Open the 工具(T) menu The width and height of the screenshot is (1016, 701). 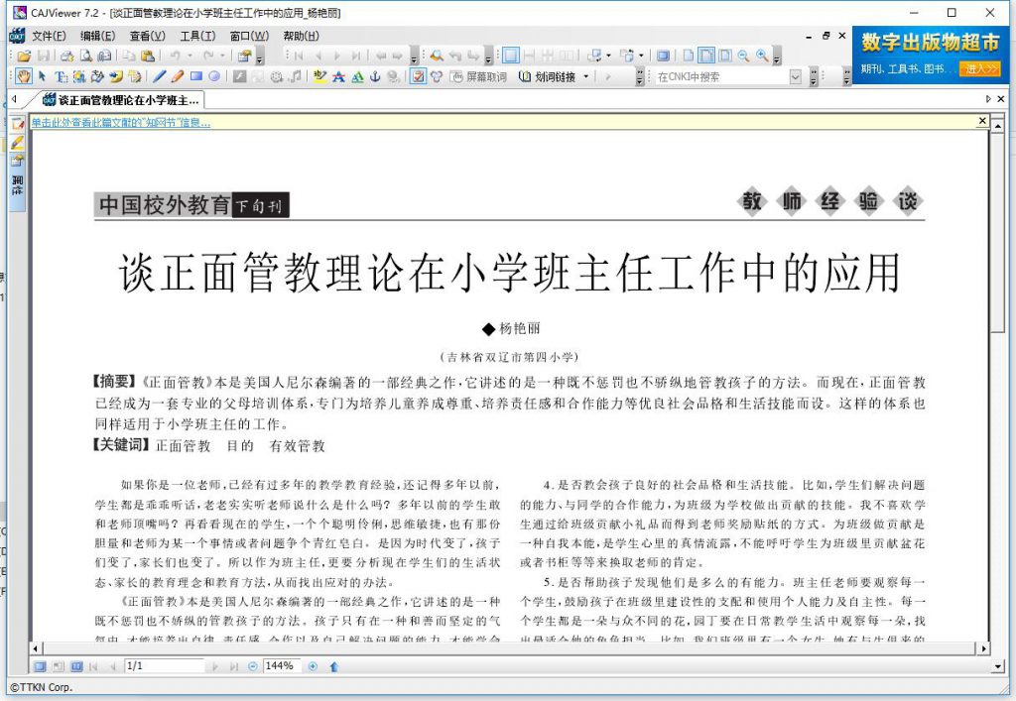click(x=197, y=36)
